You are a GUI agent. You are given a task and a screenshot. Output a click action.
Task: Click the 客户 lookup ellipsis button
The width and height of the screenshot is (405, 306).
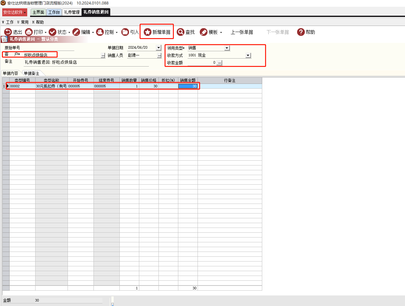pyautogui.click(x=103, y=55)
